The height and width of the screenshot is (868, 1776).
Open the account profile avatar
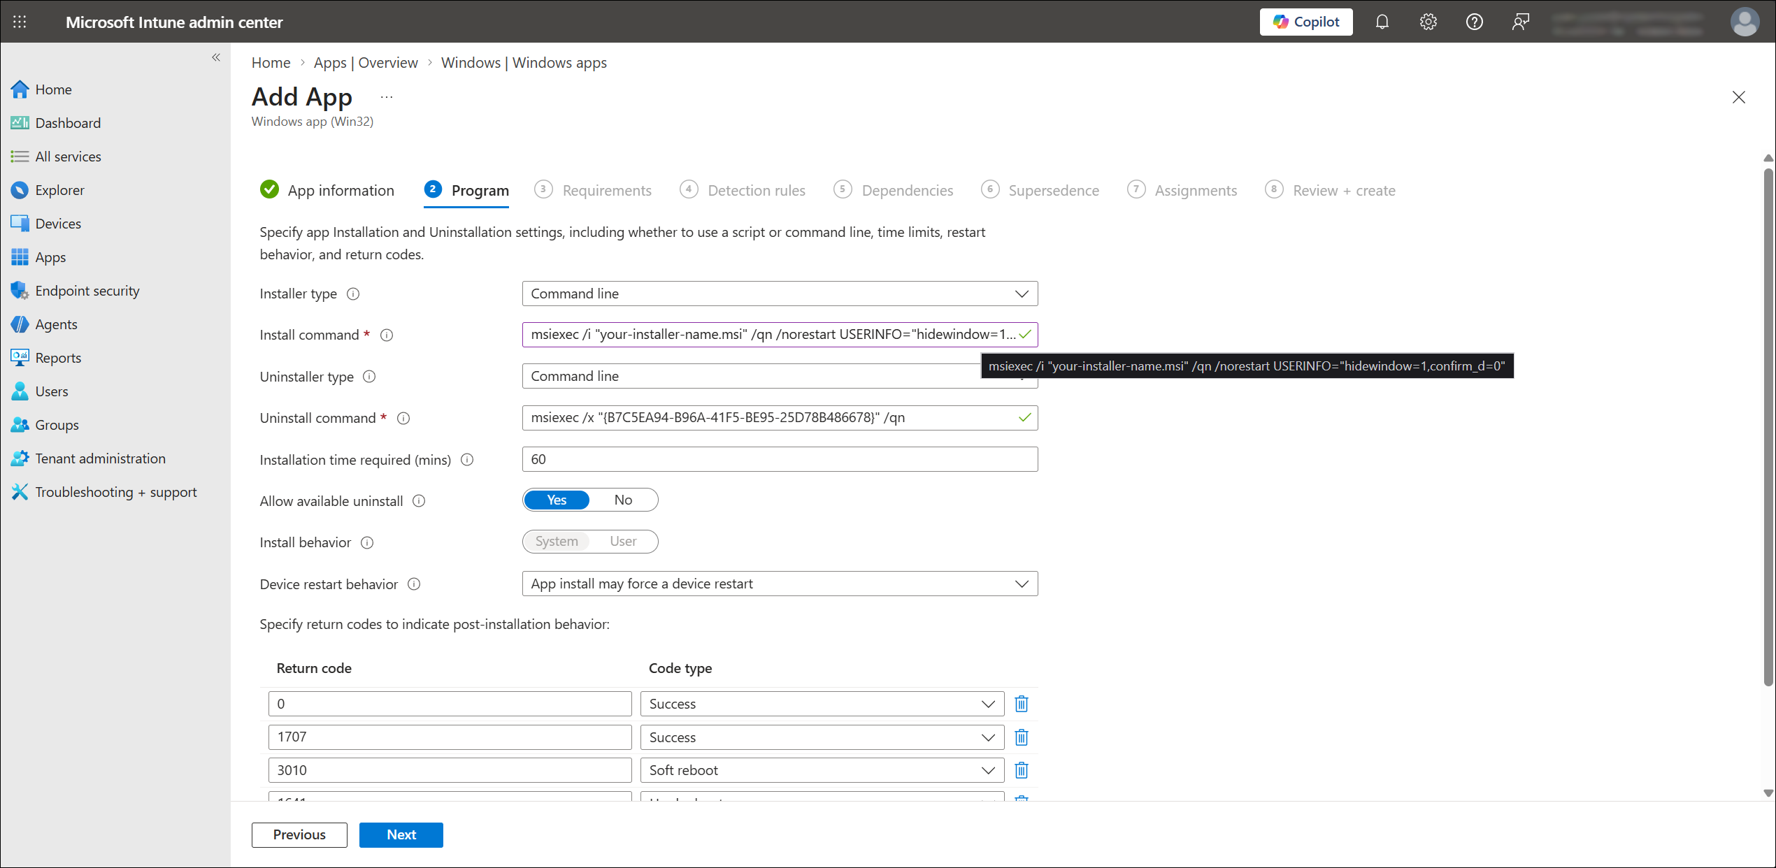[1744, 22]
